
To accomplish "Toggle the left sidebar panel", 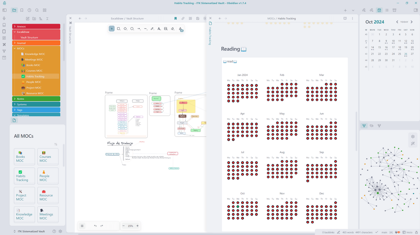I will 4,10.
